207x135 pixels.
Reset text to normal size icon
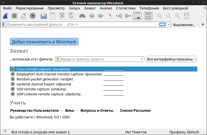tap(178, 16)
